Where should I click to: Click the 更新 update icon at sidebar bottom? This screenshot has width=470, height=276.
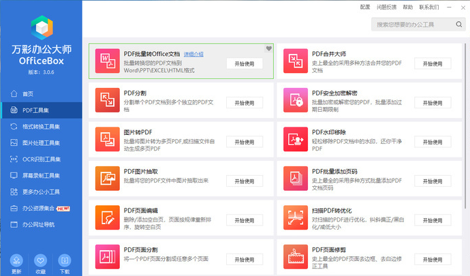[x=16, y=260]
